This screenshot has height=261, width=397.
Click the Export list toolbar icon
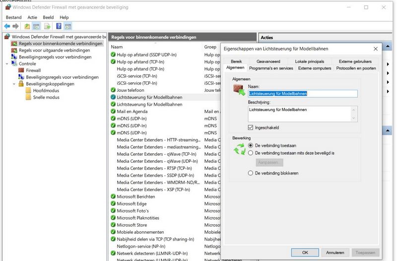(47, 26)
